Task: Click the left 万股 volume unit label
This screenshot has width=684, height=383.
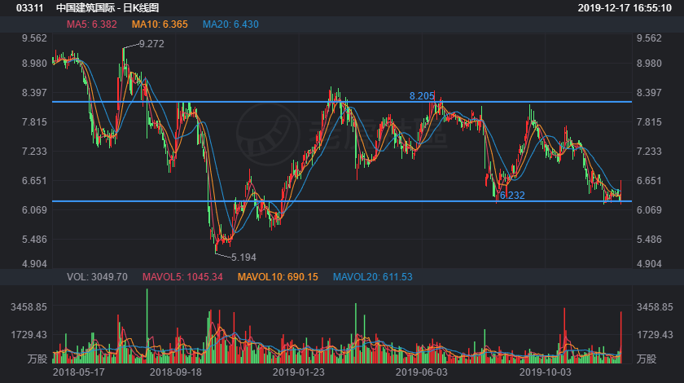Action: click(35, 359)
